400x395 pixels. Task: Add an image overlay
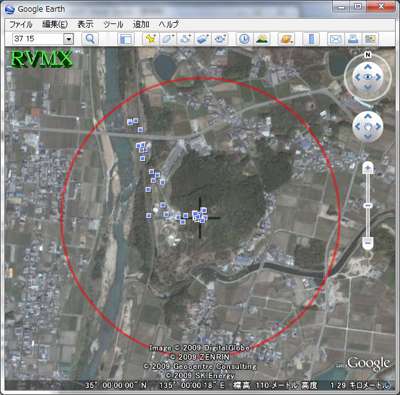point(203,39)
